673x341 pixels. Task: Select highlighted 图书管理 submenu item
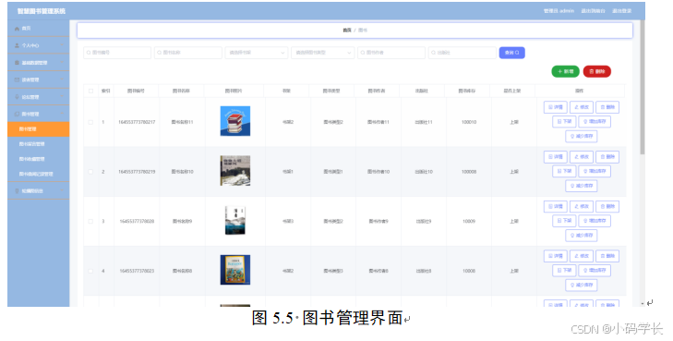click(38, 129)
